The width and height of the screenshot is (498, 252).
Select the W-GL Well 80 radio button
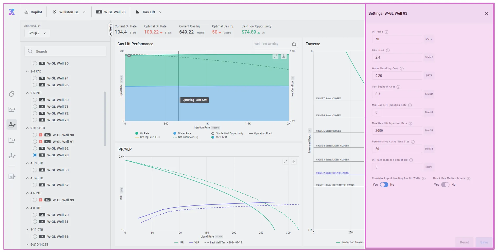click(35, 63)
